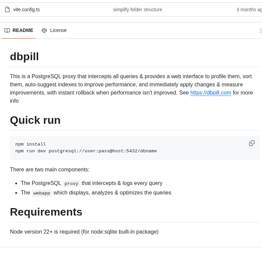The image size is (262, 254).
Task: Copy the Quick run code block
Action: 252,143
